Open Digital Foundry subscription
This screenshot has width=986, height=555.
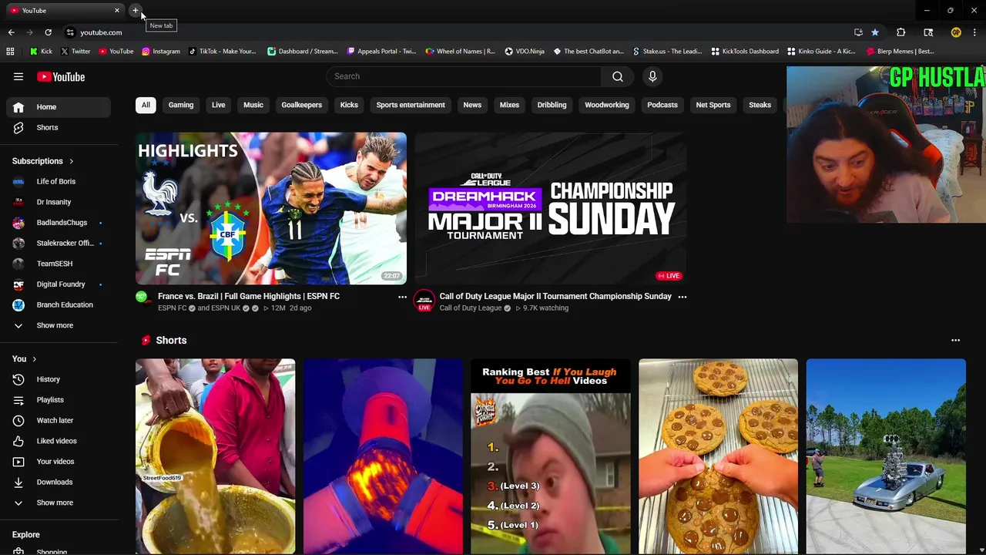click(59, 284)
